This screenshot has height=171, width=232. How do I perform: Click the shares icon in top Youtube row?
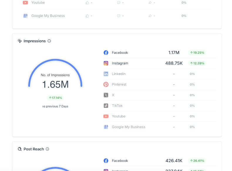click(150, 3)
